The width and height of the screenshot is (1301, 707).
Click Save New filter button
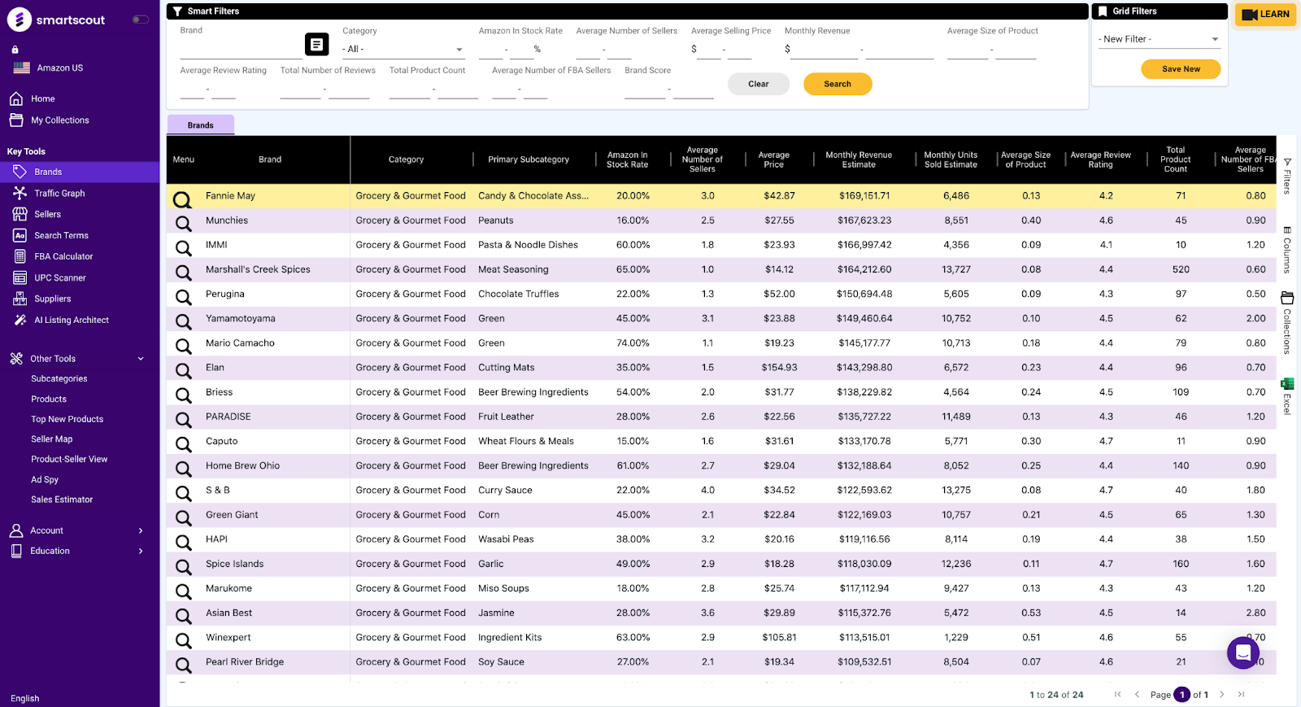tap(1181, 69)
